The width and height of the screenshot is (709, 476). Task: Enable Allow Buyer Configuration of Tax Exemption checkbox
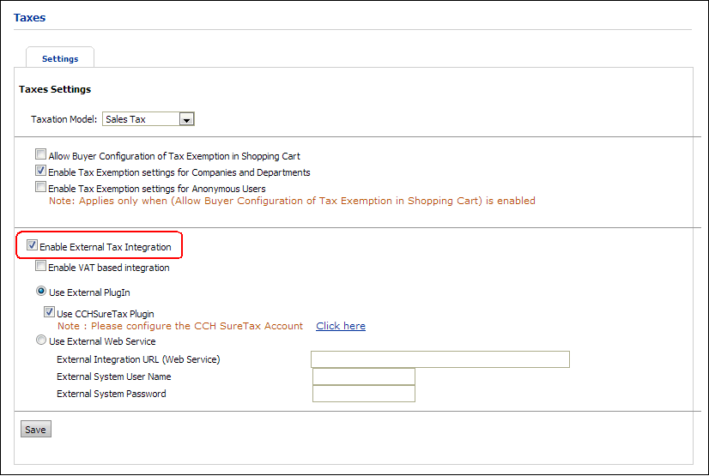tap(40, 154)
